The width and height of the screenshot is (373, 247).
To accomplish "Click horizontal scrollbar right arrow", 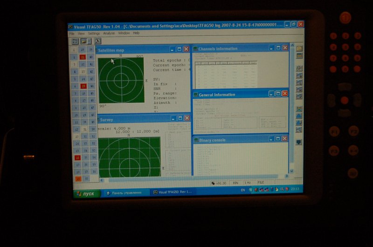I will 286,176.
